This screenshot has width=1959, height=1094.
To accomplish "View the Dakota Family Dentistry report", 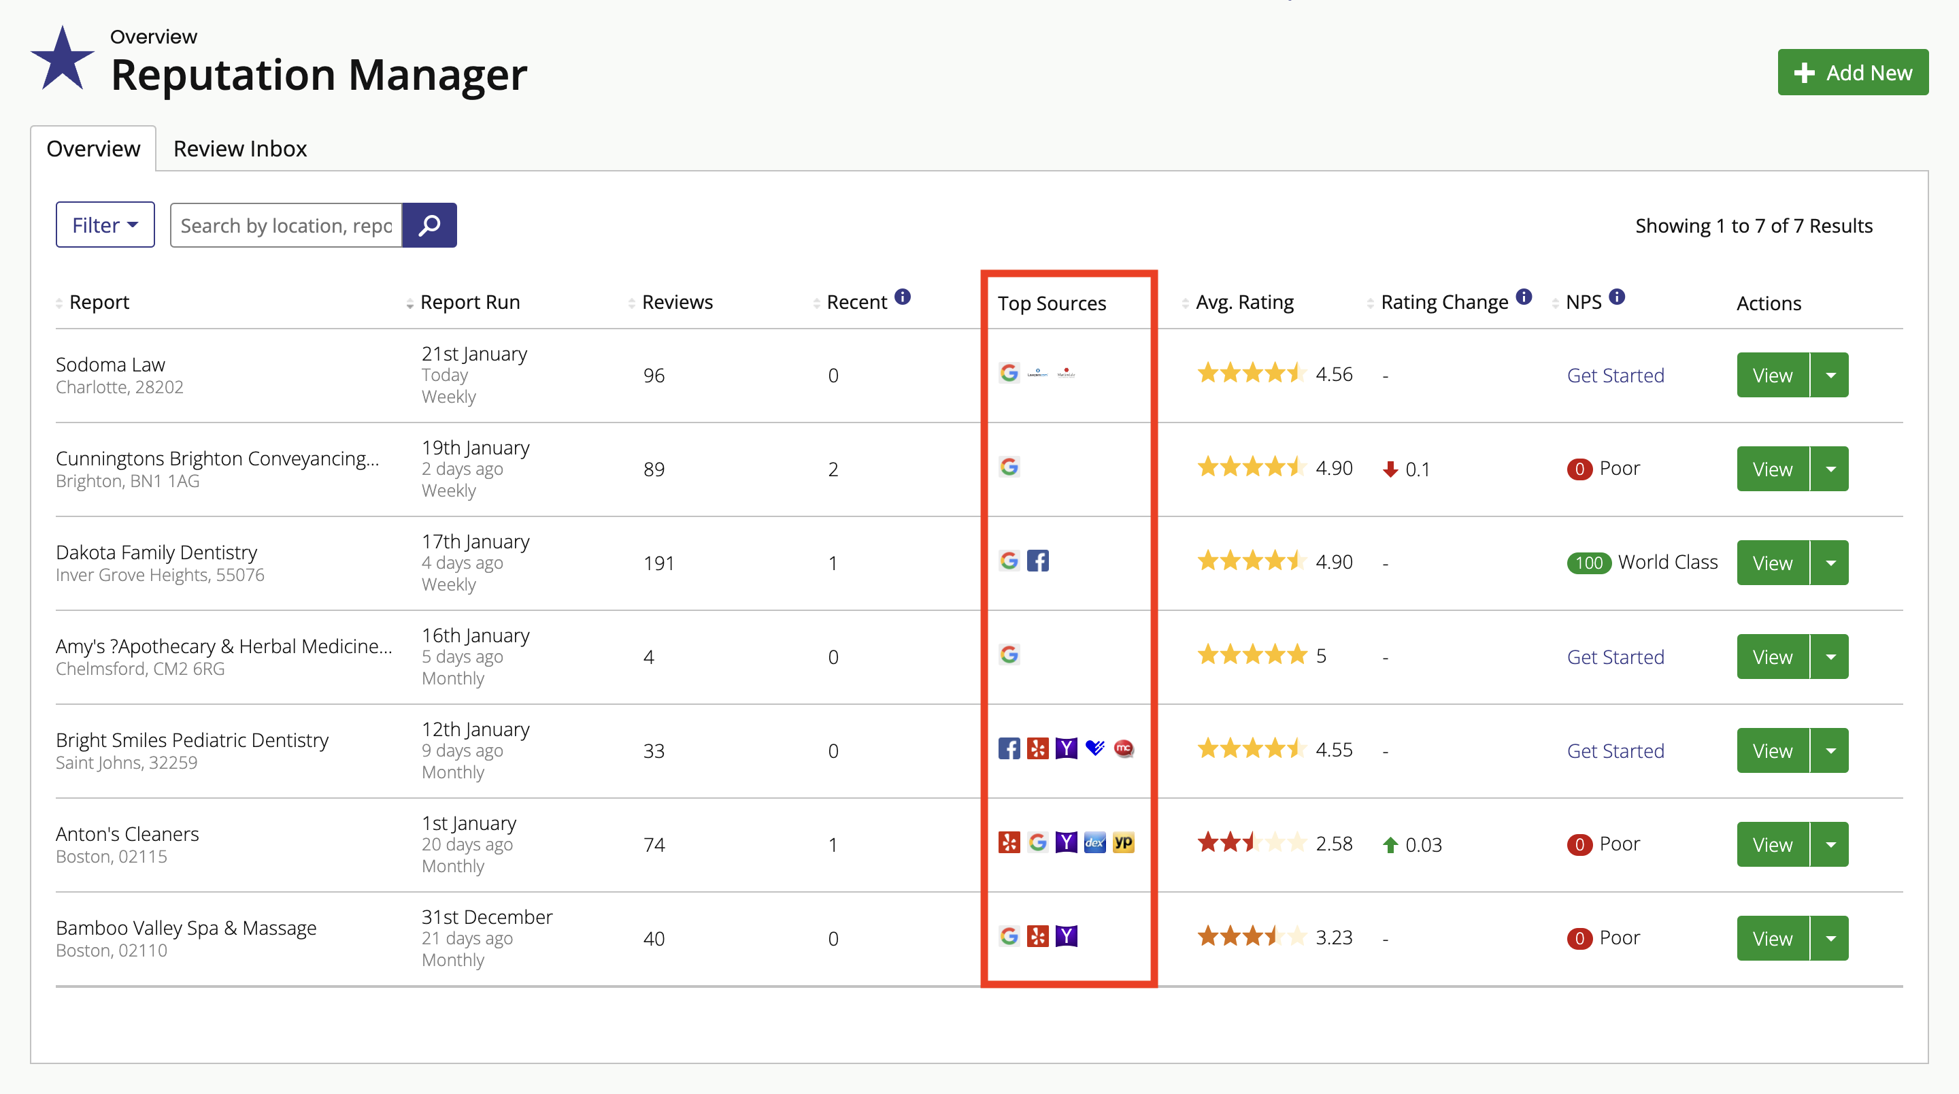I will (x=1773, y=563).
